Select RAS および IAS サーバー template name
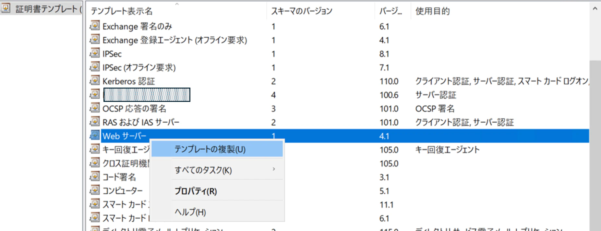Image resolution: width=601 pixels, height=231 pixels. [141, 122]
